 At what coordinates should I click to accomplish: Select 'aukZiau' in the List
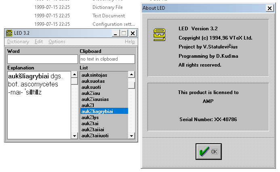[x=104, y=93]
